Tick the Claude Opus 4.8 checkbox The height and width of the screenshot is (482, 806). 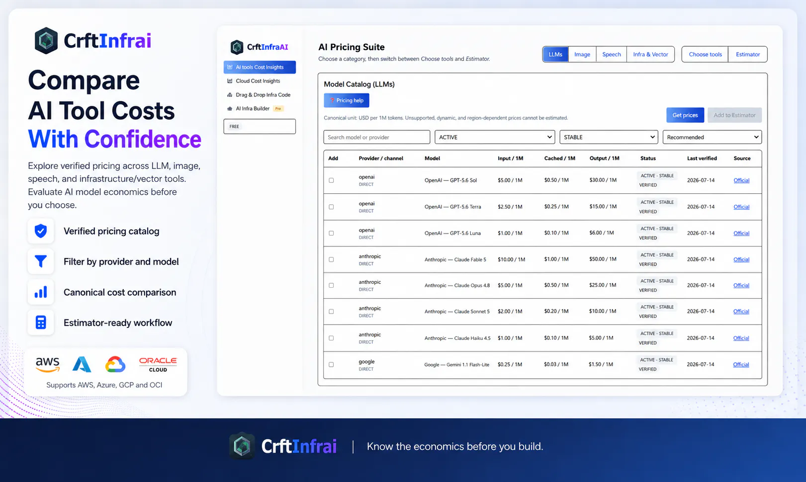click(331, 285)
